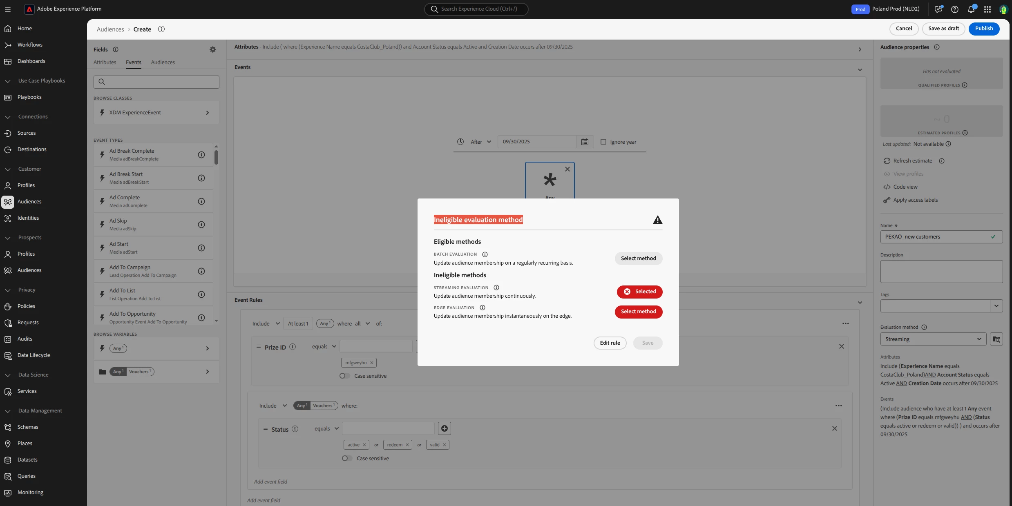The height and width of the screenshot is (506, 1012).
Task: Enable the Ignore year checkbox
Action: (603, 142)
